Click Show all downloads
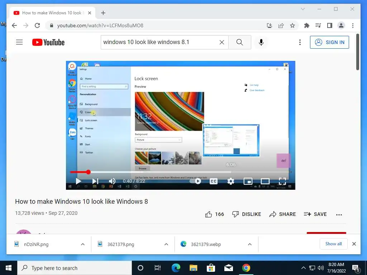The image size is (367, 275). (334, 244)
